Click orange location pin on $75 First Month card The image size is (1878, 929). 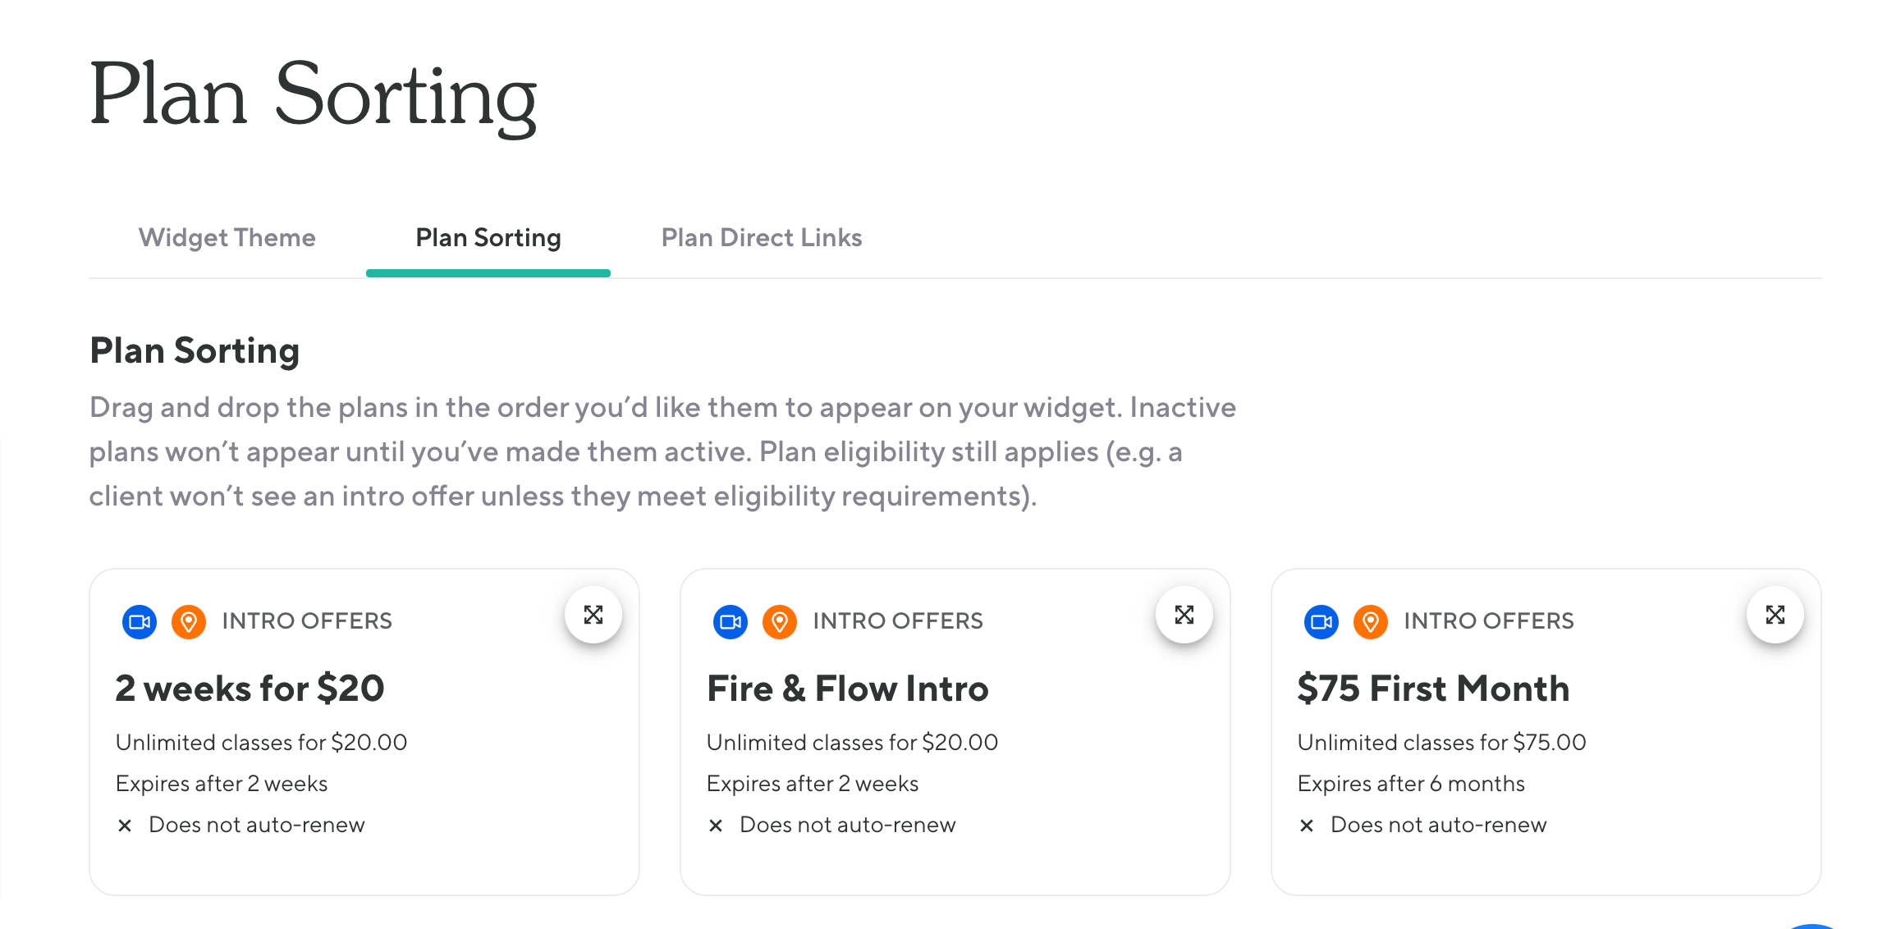[1371, 621]
